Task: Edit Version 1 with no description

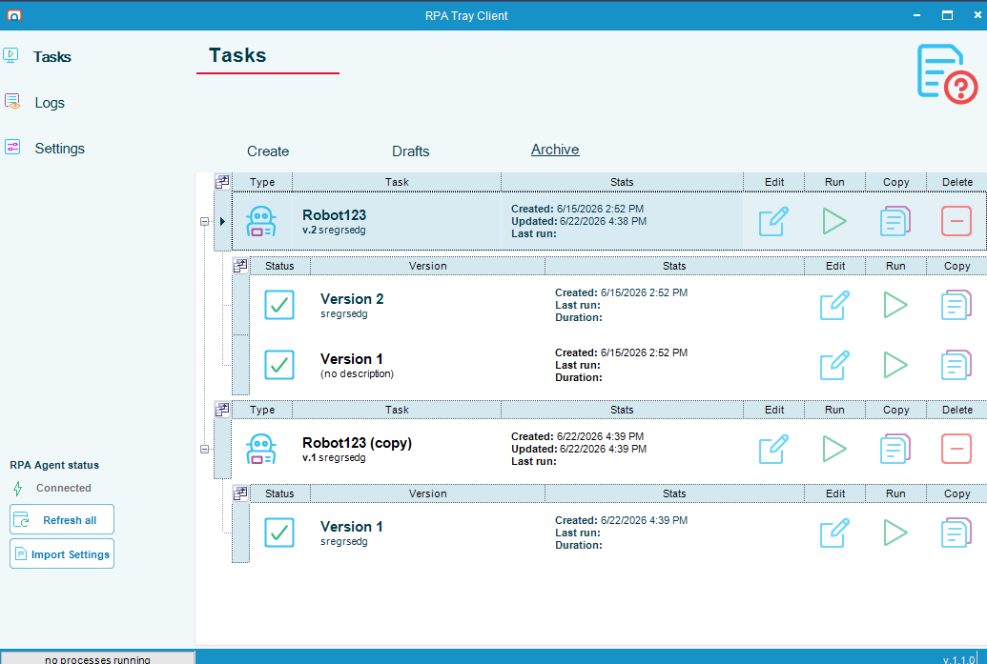Action: (x=834, y=365)
